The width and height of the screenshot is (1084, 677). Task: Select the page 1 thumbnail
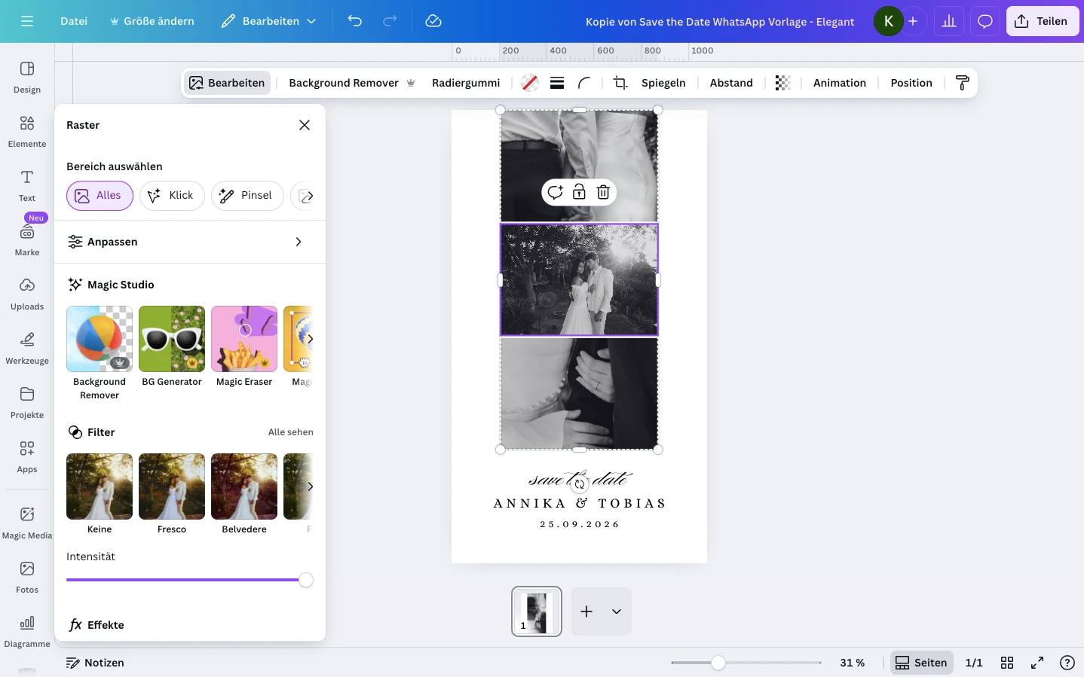[x=537, y=611]
